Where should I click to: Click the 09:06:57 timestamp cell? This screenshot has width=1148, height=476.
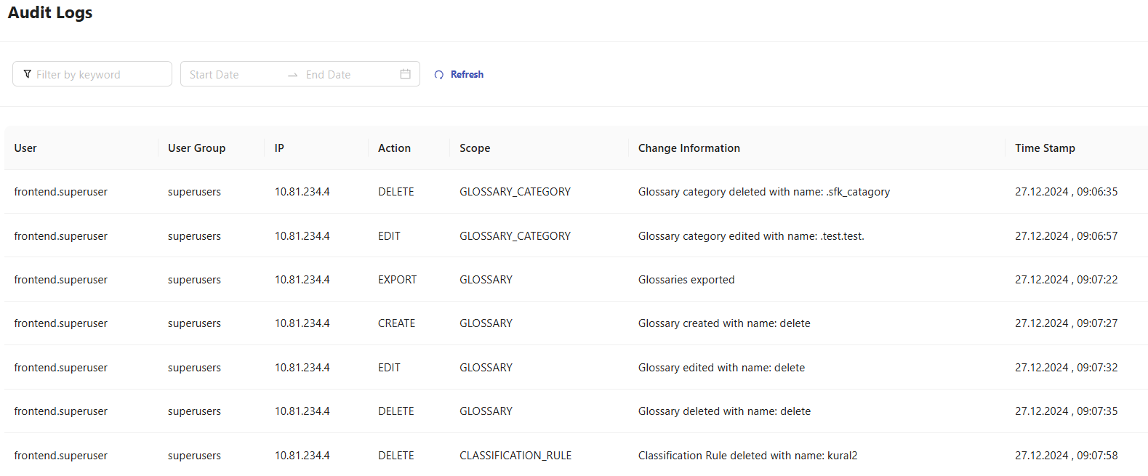click(x=1066, y=236)
